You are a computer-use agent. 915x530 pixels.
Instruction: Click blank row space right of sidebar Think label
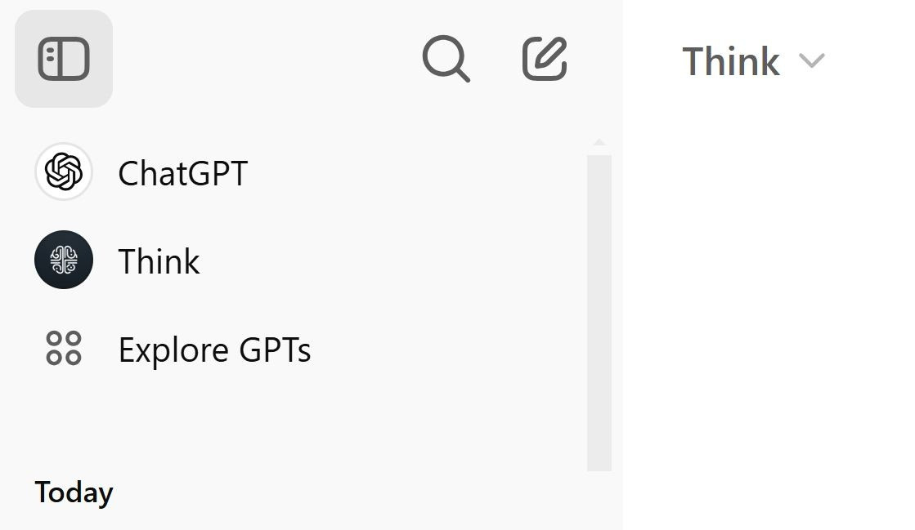[392, 261]
